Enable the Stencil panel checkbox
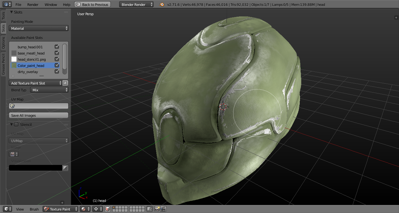Viewport: 399px width, 213px height. click(16, 124)
